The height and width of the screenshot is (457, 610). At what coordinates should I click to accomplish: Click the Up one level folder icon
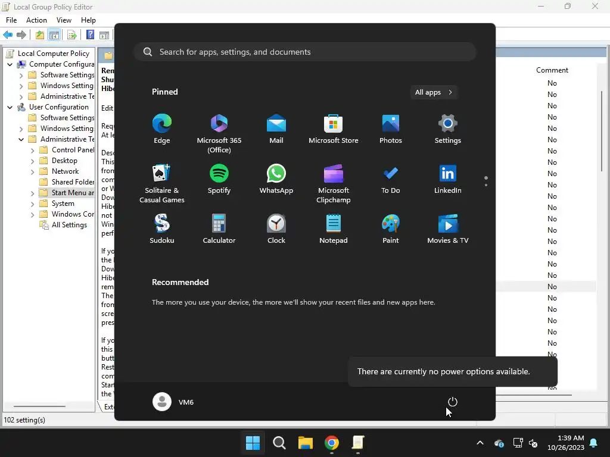tap(40, 35)
